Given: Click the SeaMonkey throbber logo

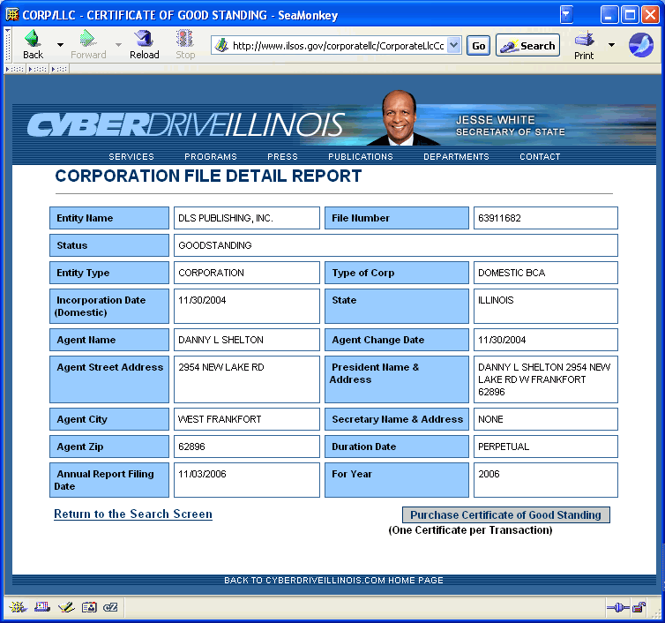Looking at the screenshot, I should (641, 45).
